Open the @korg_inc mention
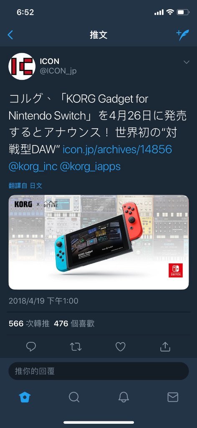197x428 pixels. (x=33, y=166)
